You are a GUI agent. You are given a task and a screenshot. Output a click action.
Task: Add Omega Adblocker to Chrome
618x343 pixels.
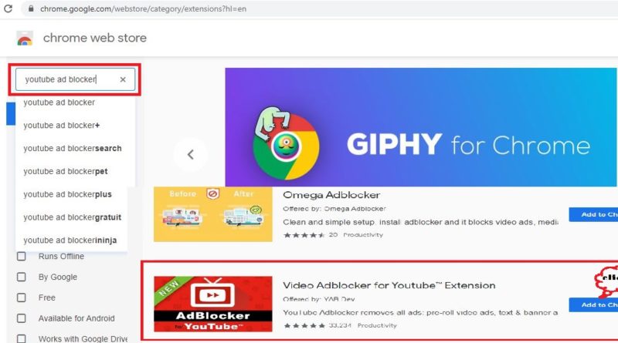tap(593, 214)
